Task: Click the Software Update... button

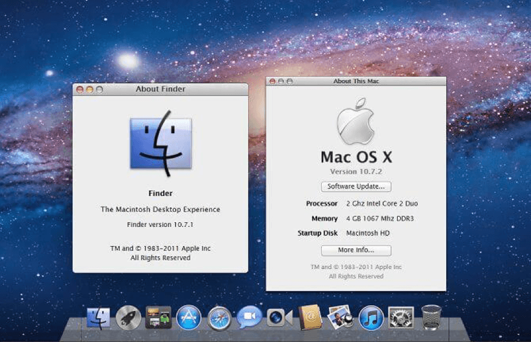Action: point(356,186)
